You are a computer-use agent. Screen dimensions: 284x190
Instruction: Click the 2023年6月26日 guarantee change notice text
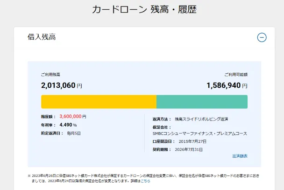(140, 175)
